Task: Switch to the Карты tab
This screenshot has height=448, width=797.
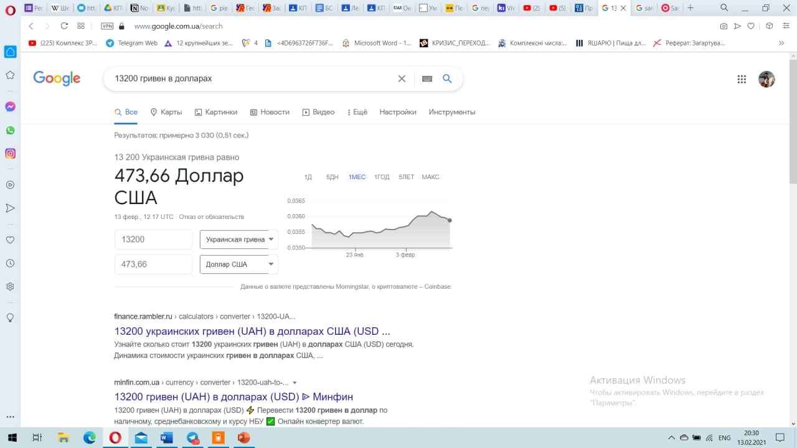Action: [166, 112]
